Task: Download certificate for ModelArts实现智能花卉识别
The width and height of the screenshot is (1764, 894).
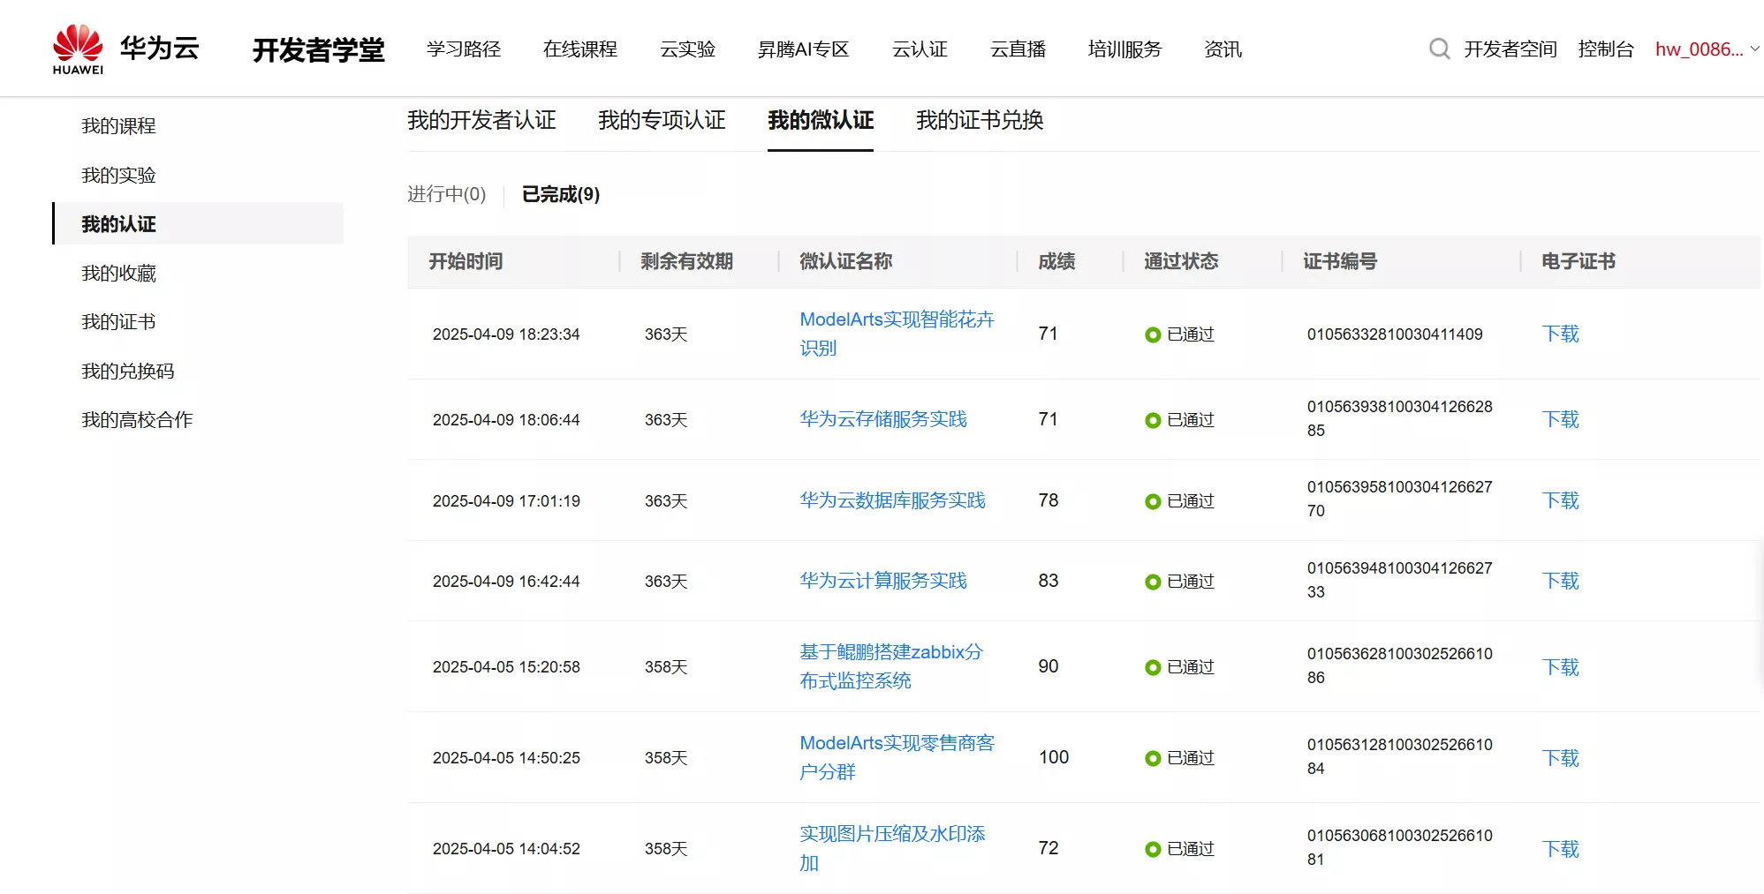Action: [x=1560, y=334]
